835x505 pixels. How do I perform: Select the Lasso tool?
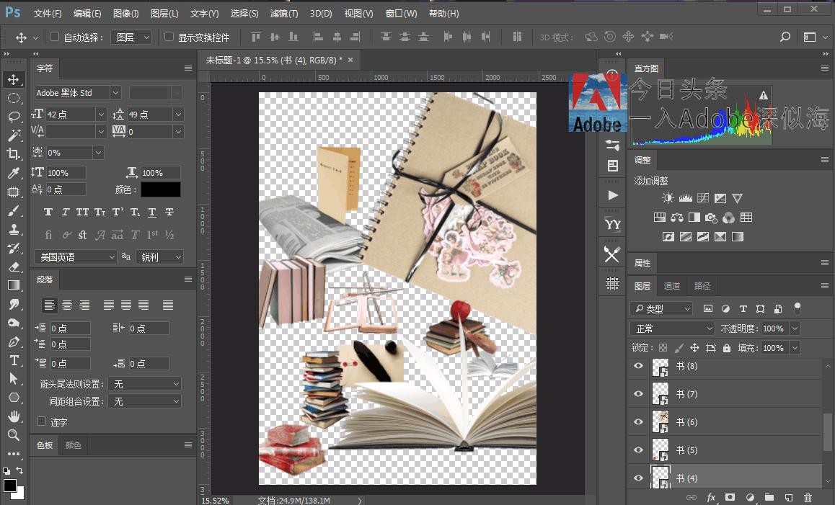(x=14, y=117)
